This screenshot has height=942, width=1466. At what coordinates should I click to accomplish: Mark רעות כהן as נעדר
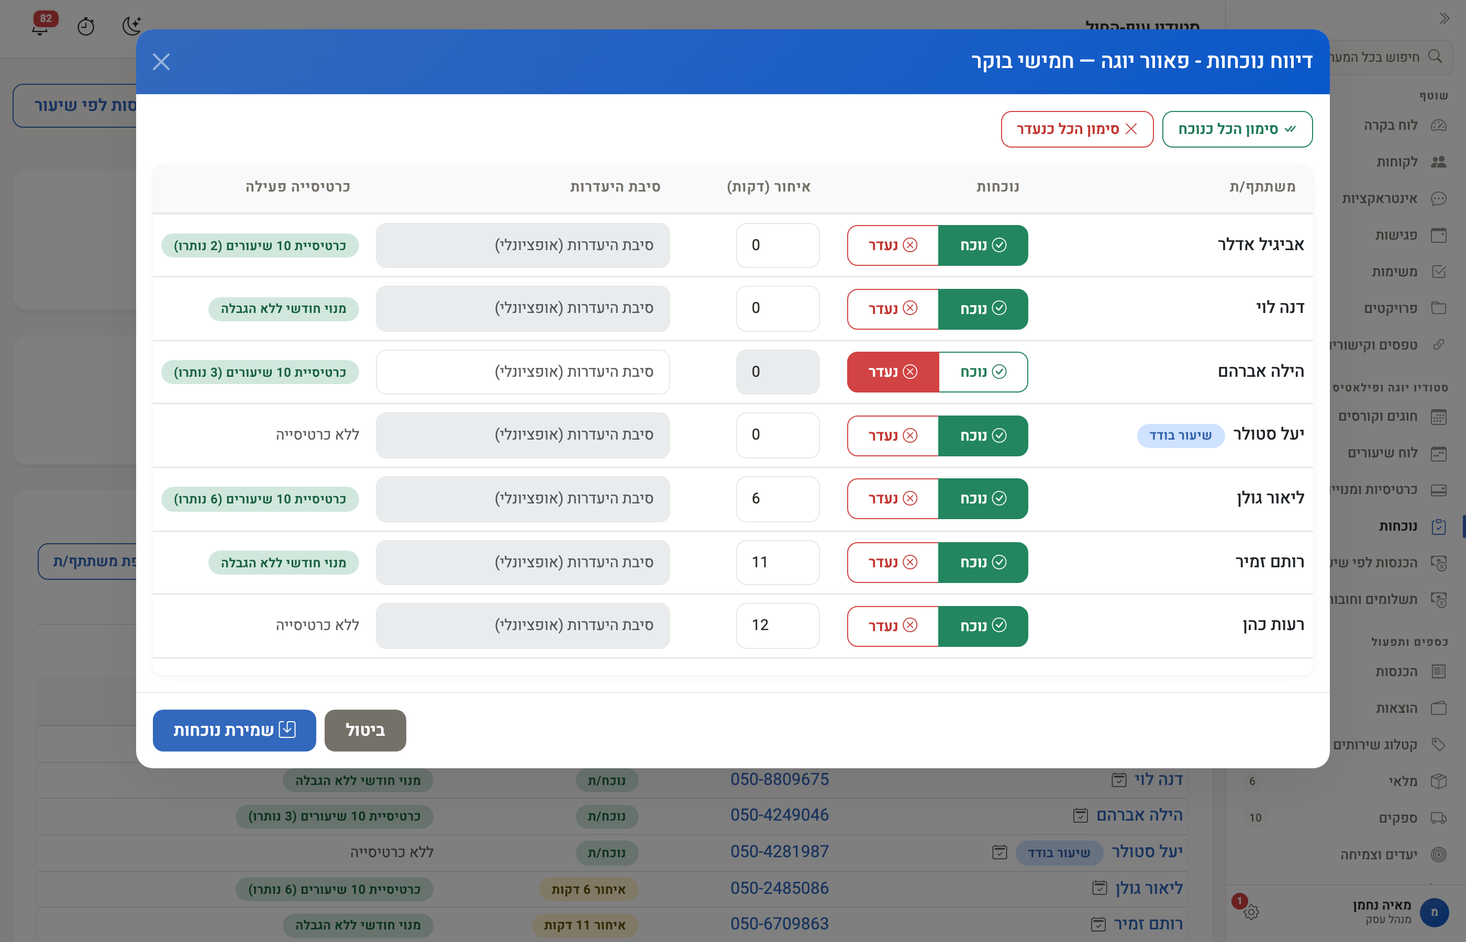click(x=893, y=626)
